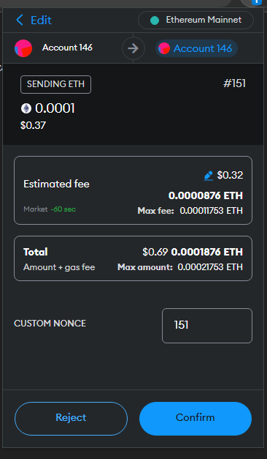Click the $0.32 estimated fee amount
Viewport: 267px width, 459px height.
click(x=230, y=175)
